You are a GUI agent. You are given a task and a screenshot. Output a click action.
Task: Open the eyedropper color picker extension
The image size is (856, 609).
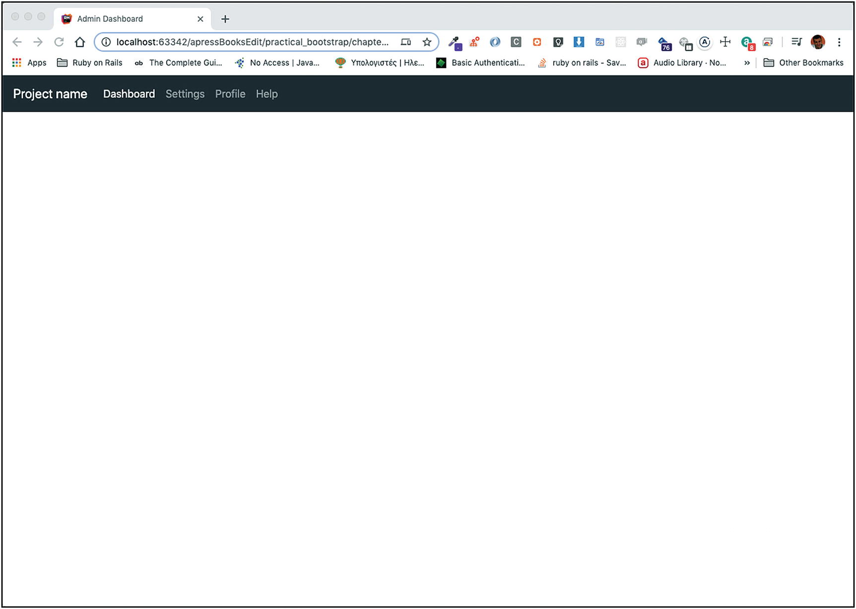click(x=455, y=43)
